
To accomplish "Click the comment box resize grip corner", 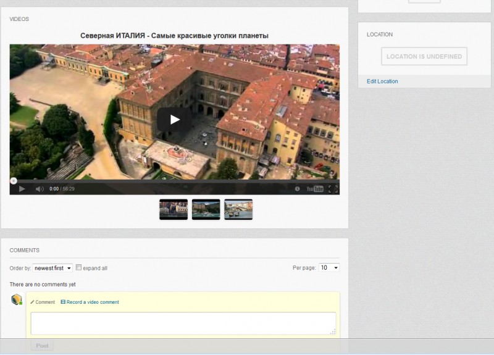I will pyautogui.click(x=333, y=332).
